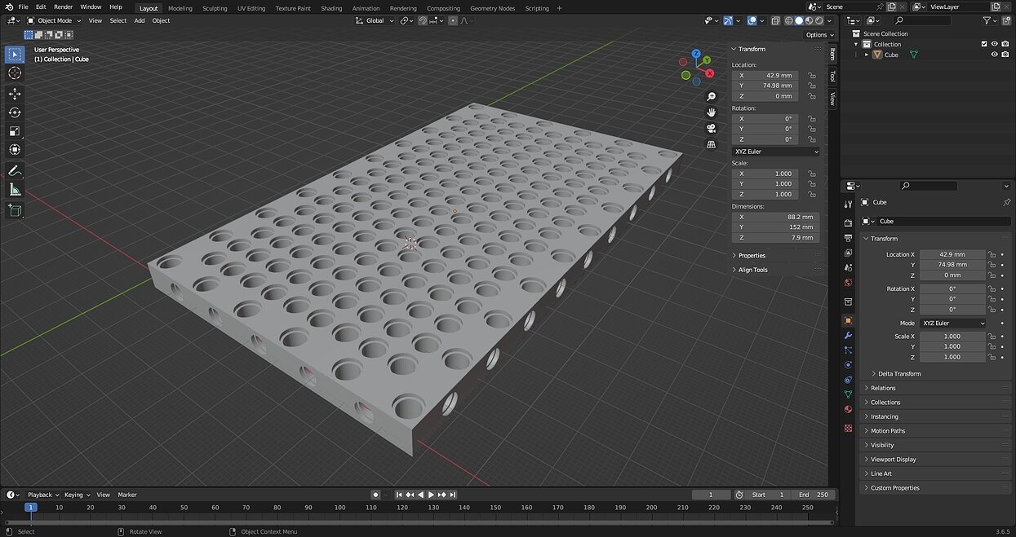Uncheck the Collection exclude checkbox

[984, 44]
